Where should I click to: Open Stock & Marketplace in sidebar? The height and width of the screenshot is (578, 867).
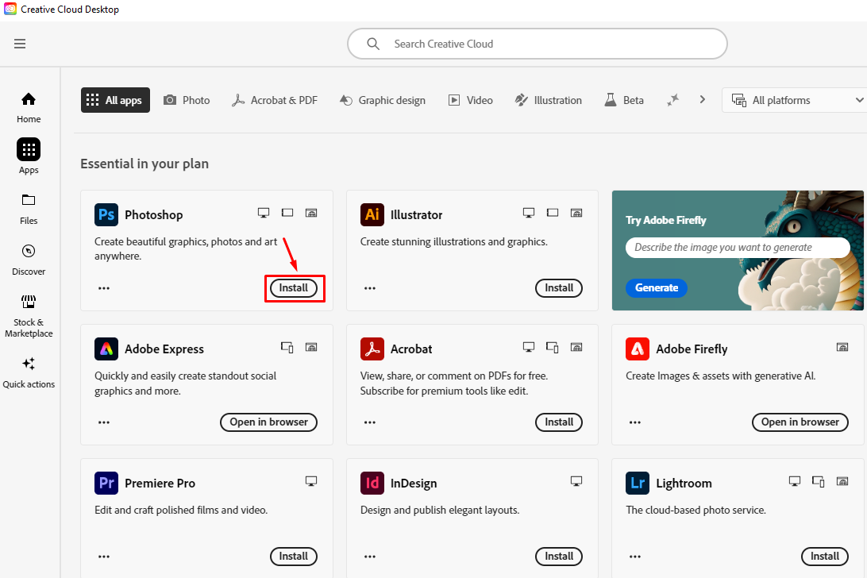click(29, 314)
